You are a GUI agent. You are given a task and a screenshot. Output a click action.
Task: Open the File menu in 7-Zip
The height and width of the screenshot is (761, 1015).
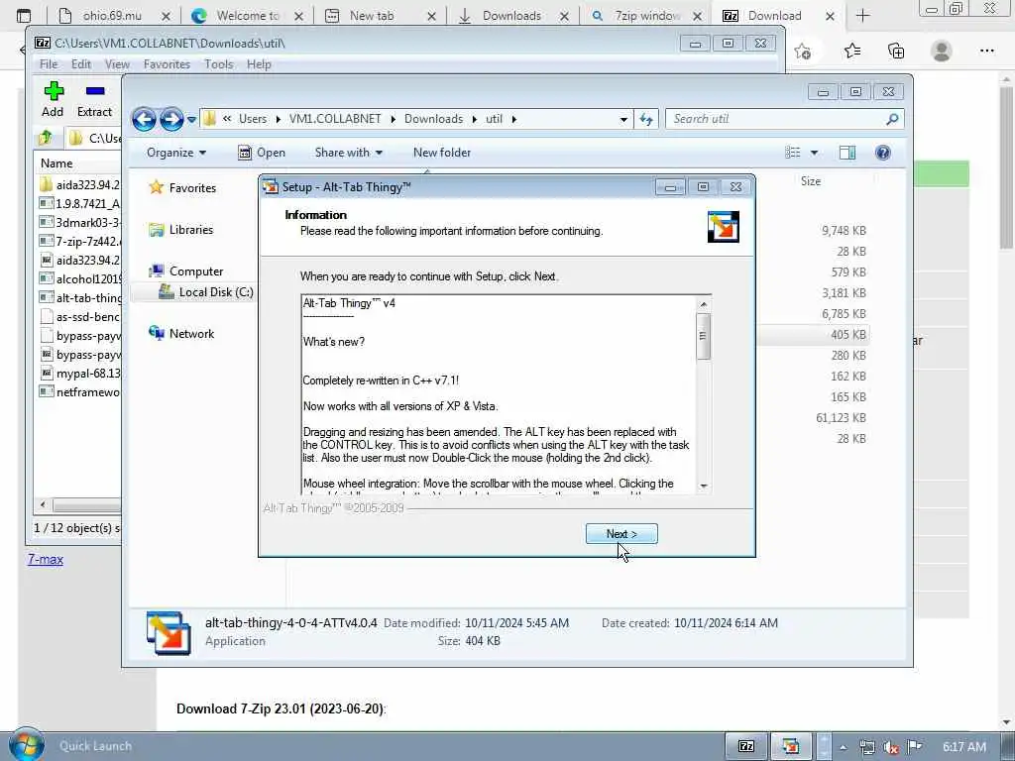[x=48, y=64]
